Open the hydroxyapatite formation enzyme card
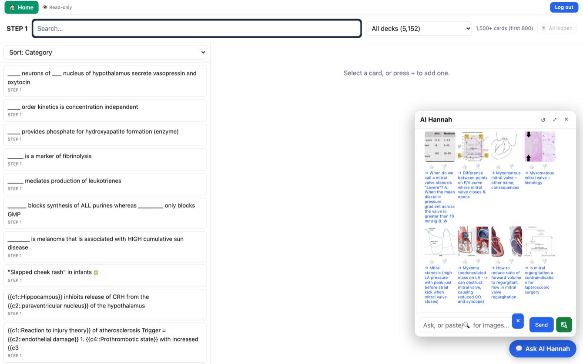This screenshot has height=364, width=583. click(105, 135)
